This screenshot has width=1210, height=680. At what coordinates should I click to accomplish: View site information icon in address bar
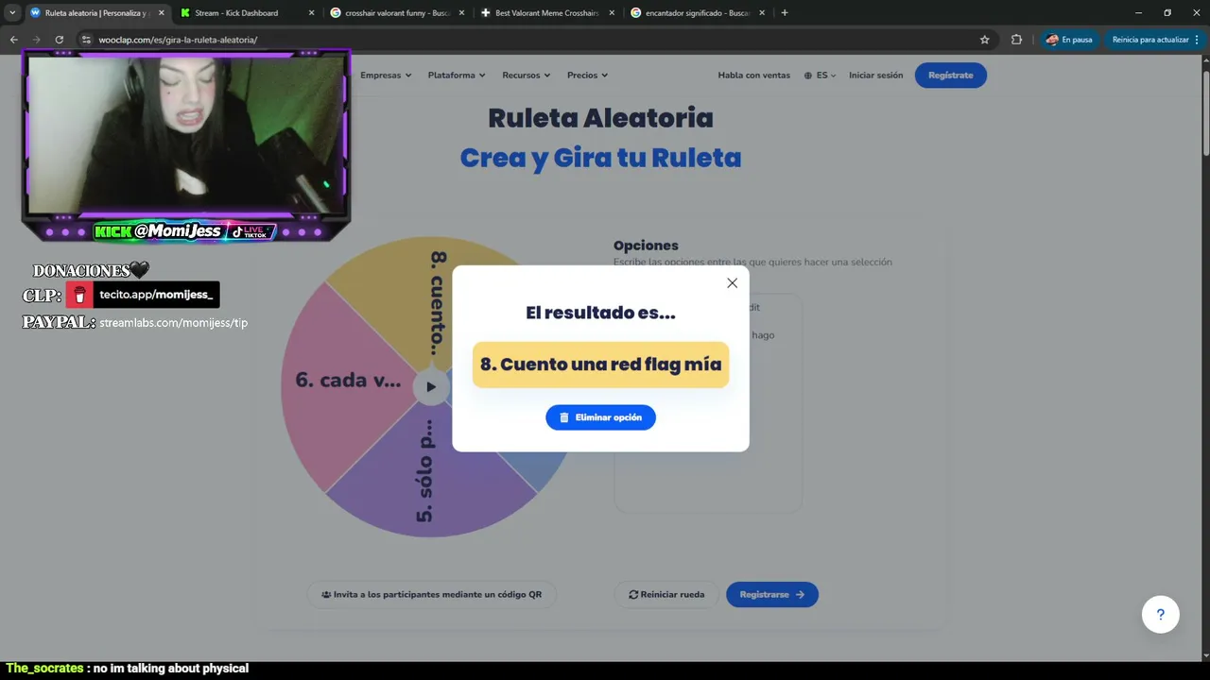(86, 40)
